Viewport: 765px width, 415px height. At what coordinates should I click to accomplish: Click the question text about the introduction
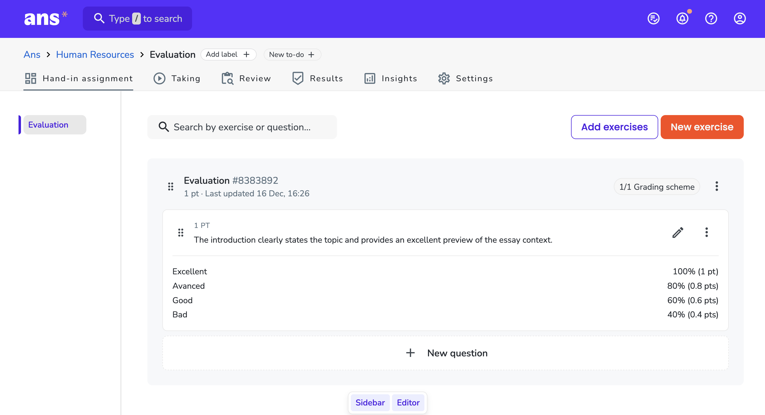pos(373,240)
